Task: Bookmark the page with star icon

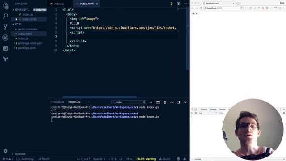Action: pyautogui.click(x=241, y=8)
